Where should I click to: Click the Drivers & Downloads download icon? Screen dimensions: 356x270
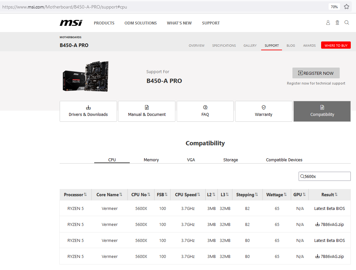tap(88, 107)
